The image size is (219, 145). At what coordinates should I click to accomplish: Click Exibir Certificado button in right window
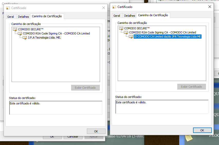191,87
